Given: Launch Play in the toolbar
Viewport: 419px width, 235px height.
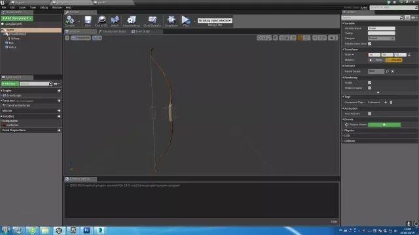Looking at the screenshot, I should pos(186,21).
